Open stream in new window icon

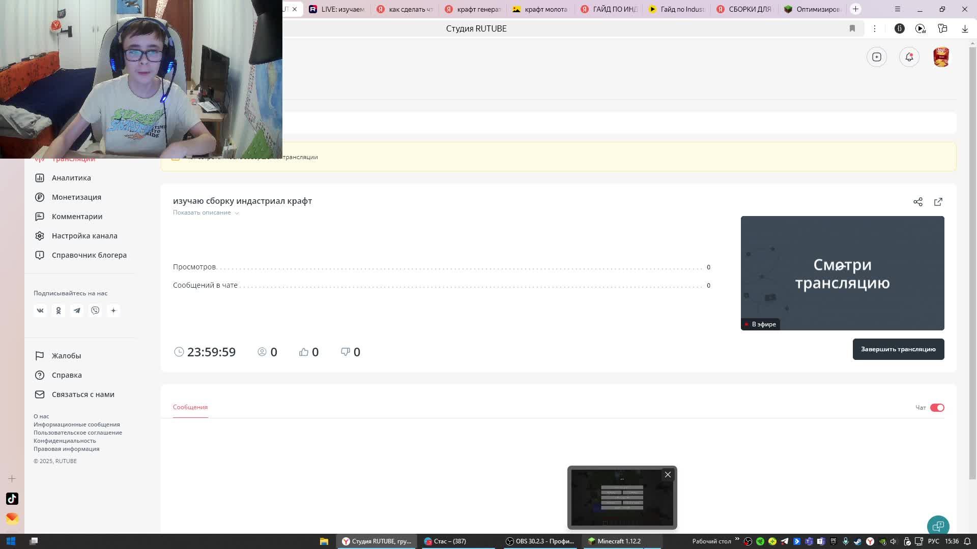[938, 202]
